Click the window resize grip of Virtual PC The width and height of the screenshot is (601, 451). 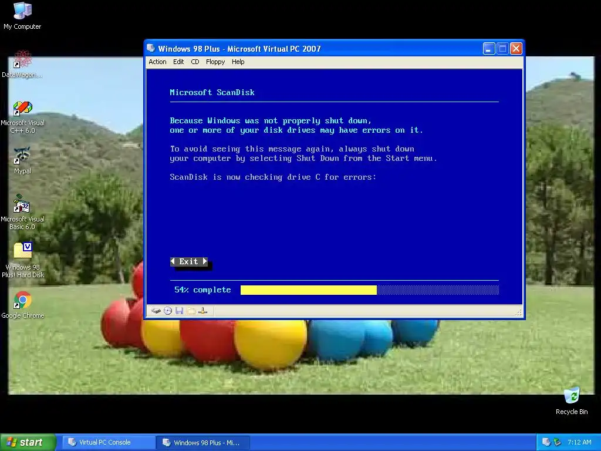tap(519, 313)
